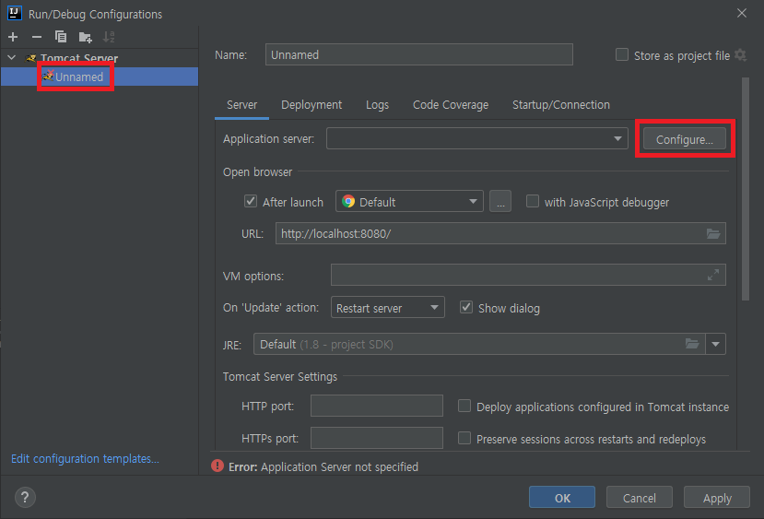The height and width of the screenshot is (519, 764).
Task: Select the Unnamed configuration in tree
Action: click(x=100, y=77)
